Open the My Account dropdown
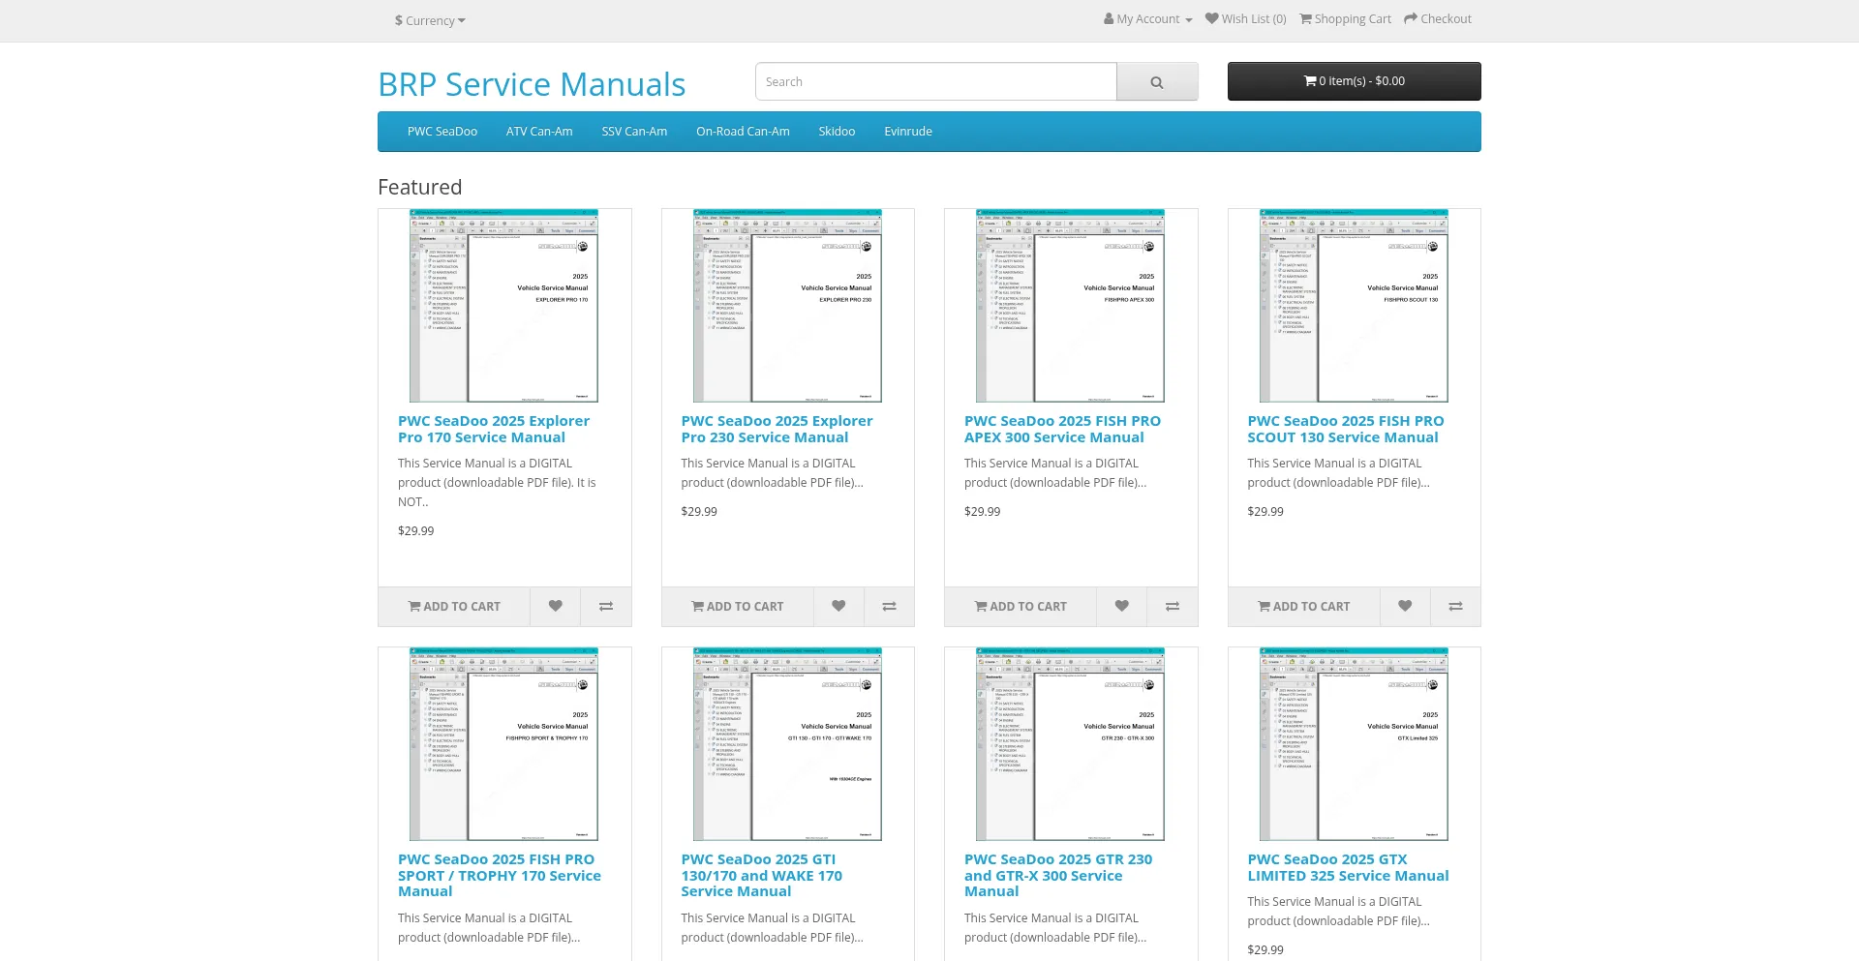 pyautogui.click(x=1147, y=19)
